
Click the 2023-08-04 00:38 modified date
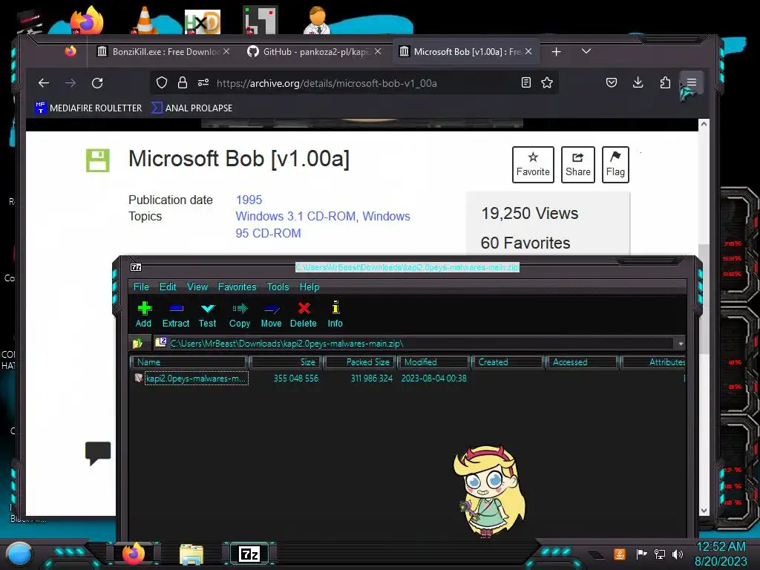433,378
